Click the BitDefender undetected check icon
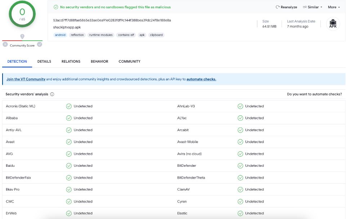Image resolution: width=346 pixels, height=219 pixels. click(x=240, y=166)
